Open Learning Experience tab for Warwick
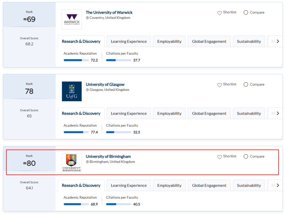 click(129, 41)
